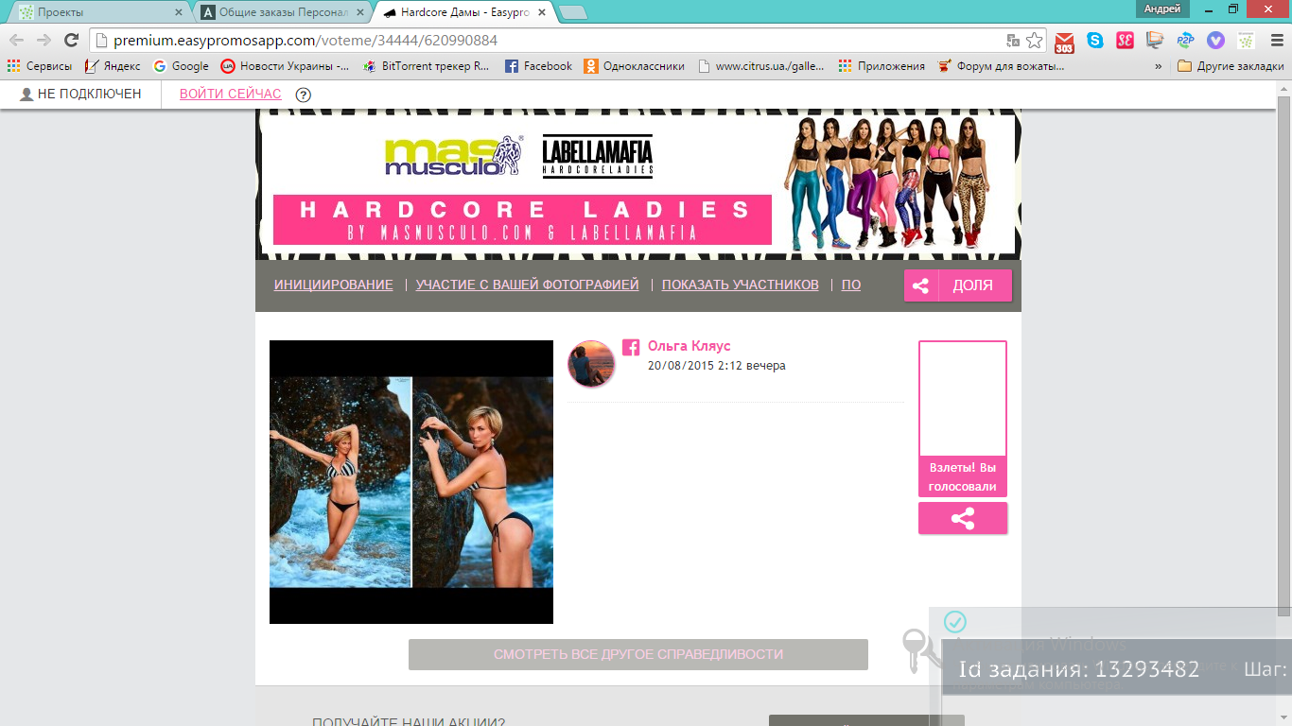Open Ольга Кляус profile name

click(x=689, y=346)
